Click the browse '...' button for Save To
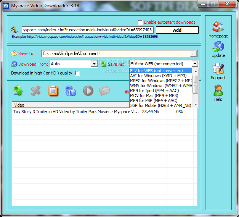 coord(194,54)
